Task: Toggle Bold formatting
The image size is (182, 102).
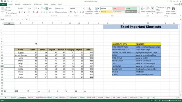Action: 19,12
